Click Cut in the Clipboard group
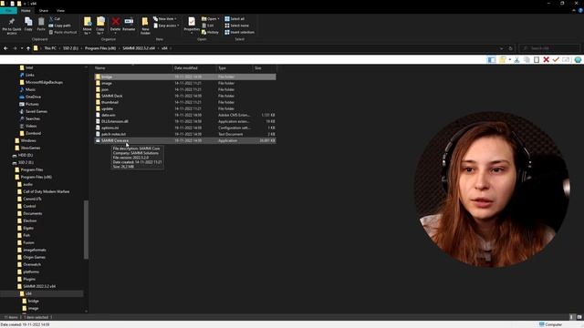The height and width of the screenshot is (328, 584). [x=55, y=18]
